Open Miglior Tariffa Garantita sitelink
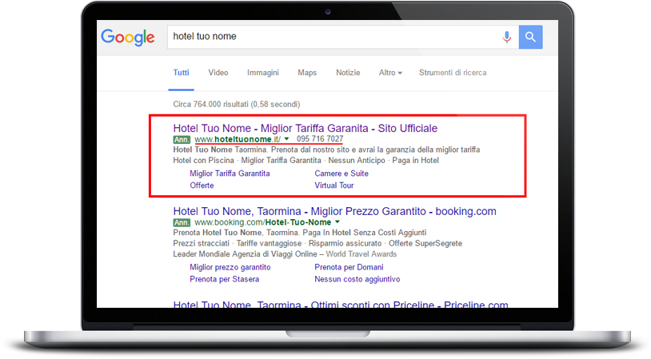The width and height of the screenshot is (651, 359). click(230, 174)
